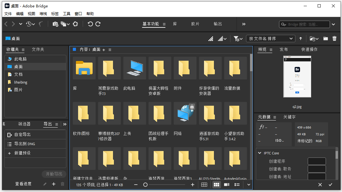Click the Return to Adobe Photoshop boomerang icon
The height and width of the screenshot is (192, 342).
pos(40,24)
